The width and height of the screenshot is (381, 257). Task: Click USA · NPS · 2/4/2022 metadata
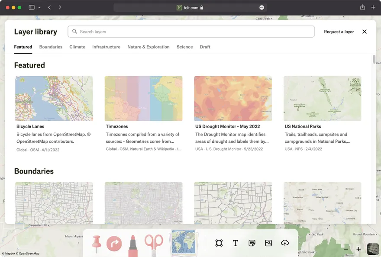click(x=303, y=149)
